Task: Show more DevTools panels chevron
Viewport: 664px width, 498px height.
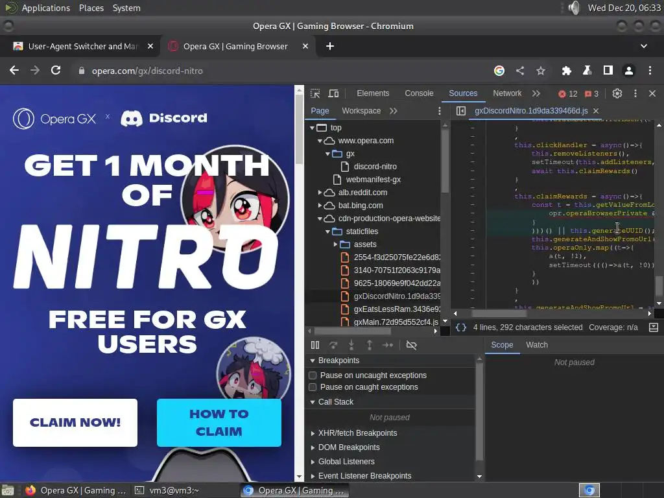Action: coord(536,93)
